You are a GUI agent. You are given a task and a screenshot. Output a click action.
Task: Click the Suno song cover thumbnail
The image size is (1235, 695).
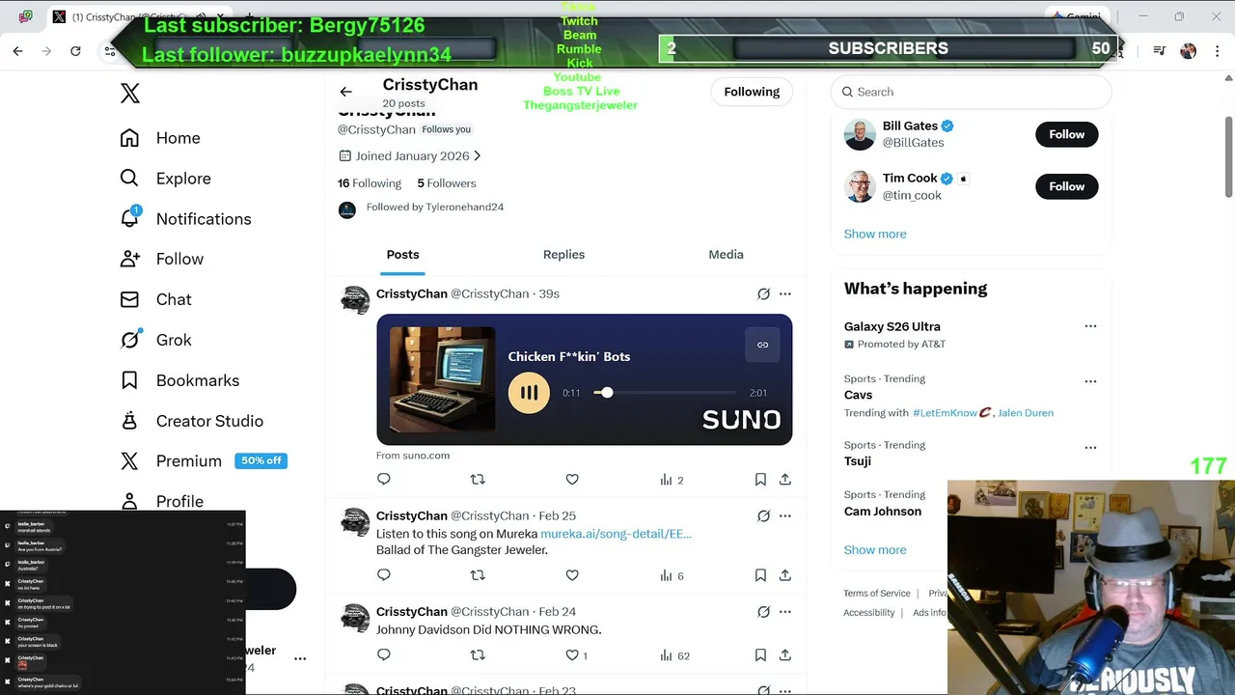(x=442, y=379)
